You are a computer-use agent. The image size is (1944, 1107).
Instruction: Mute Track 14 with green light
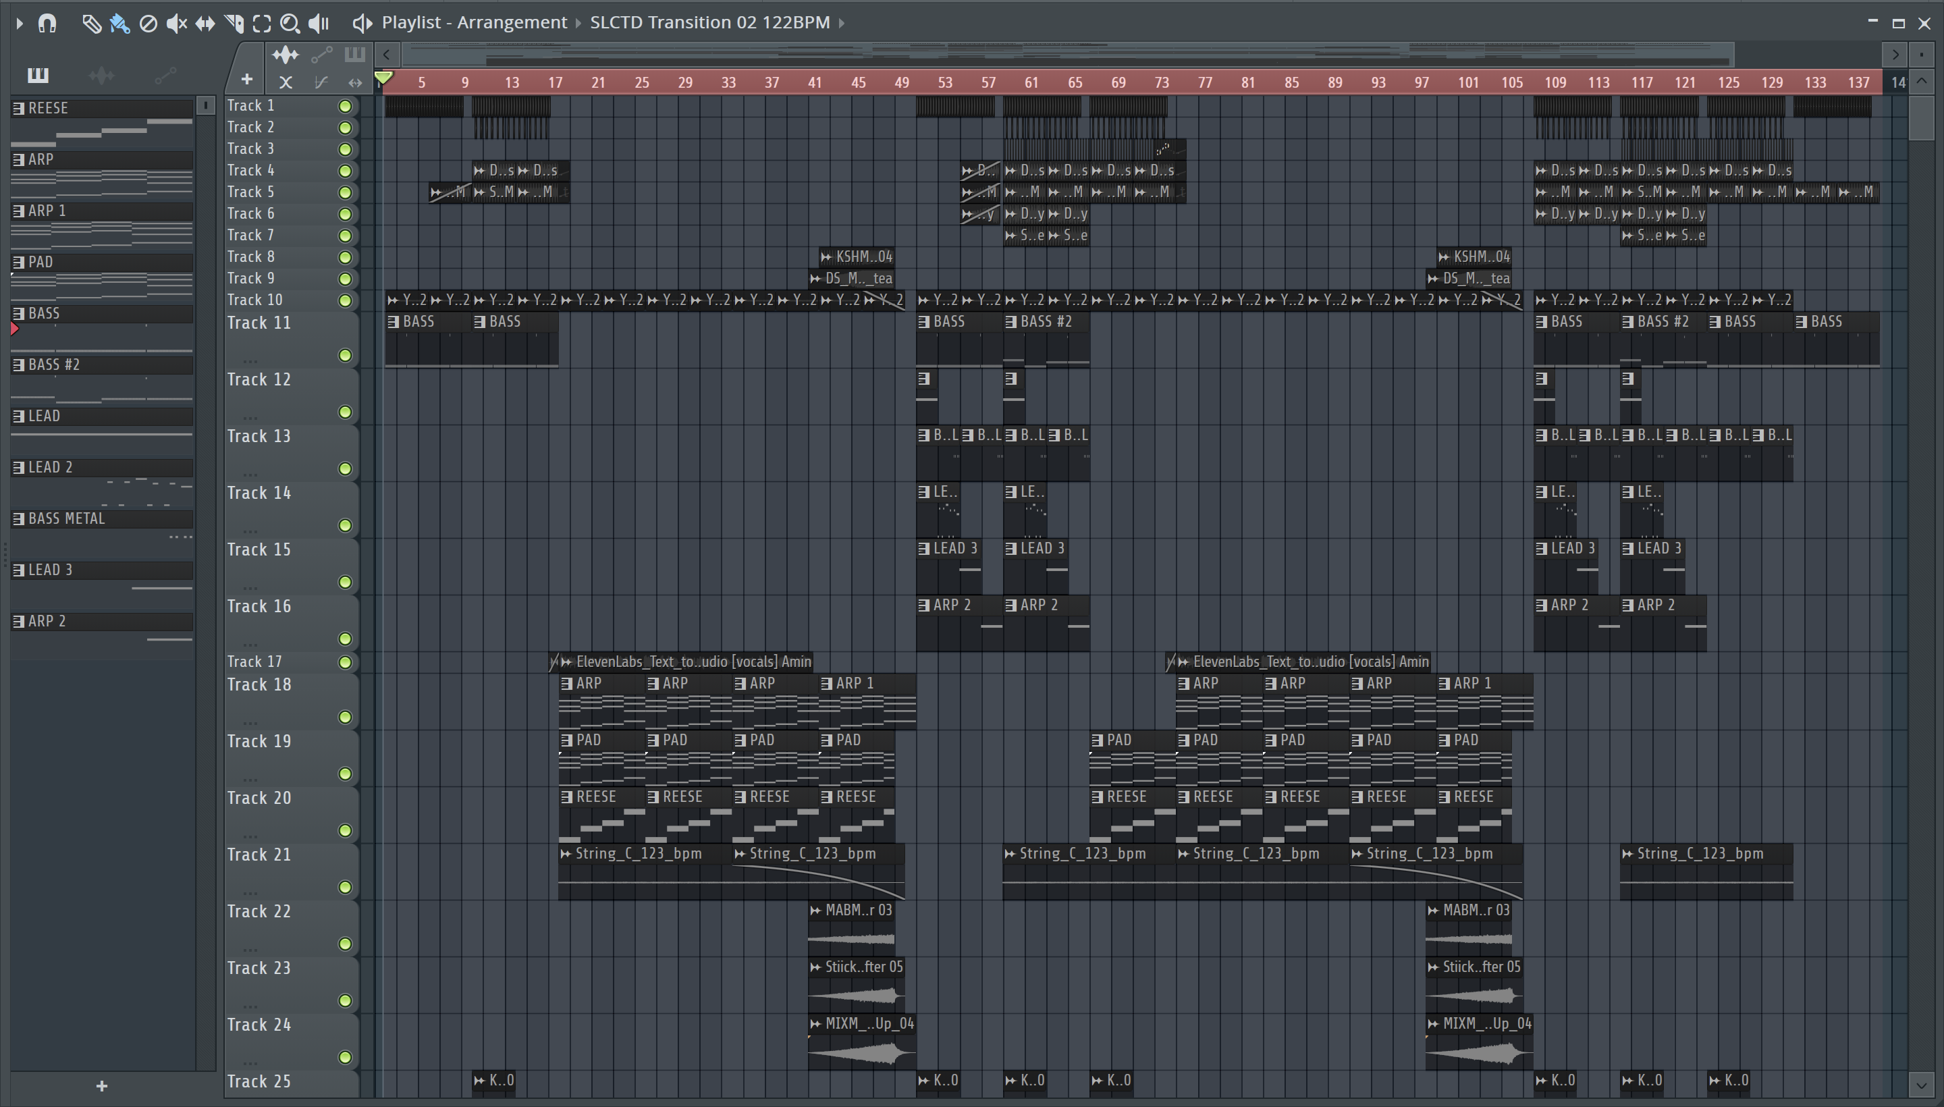pos(345,525)
